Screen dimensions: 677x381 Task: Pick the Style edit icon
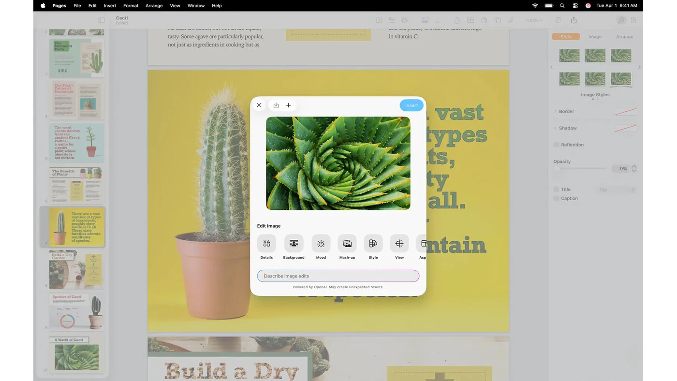373,243
